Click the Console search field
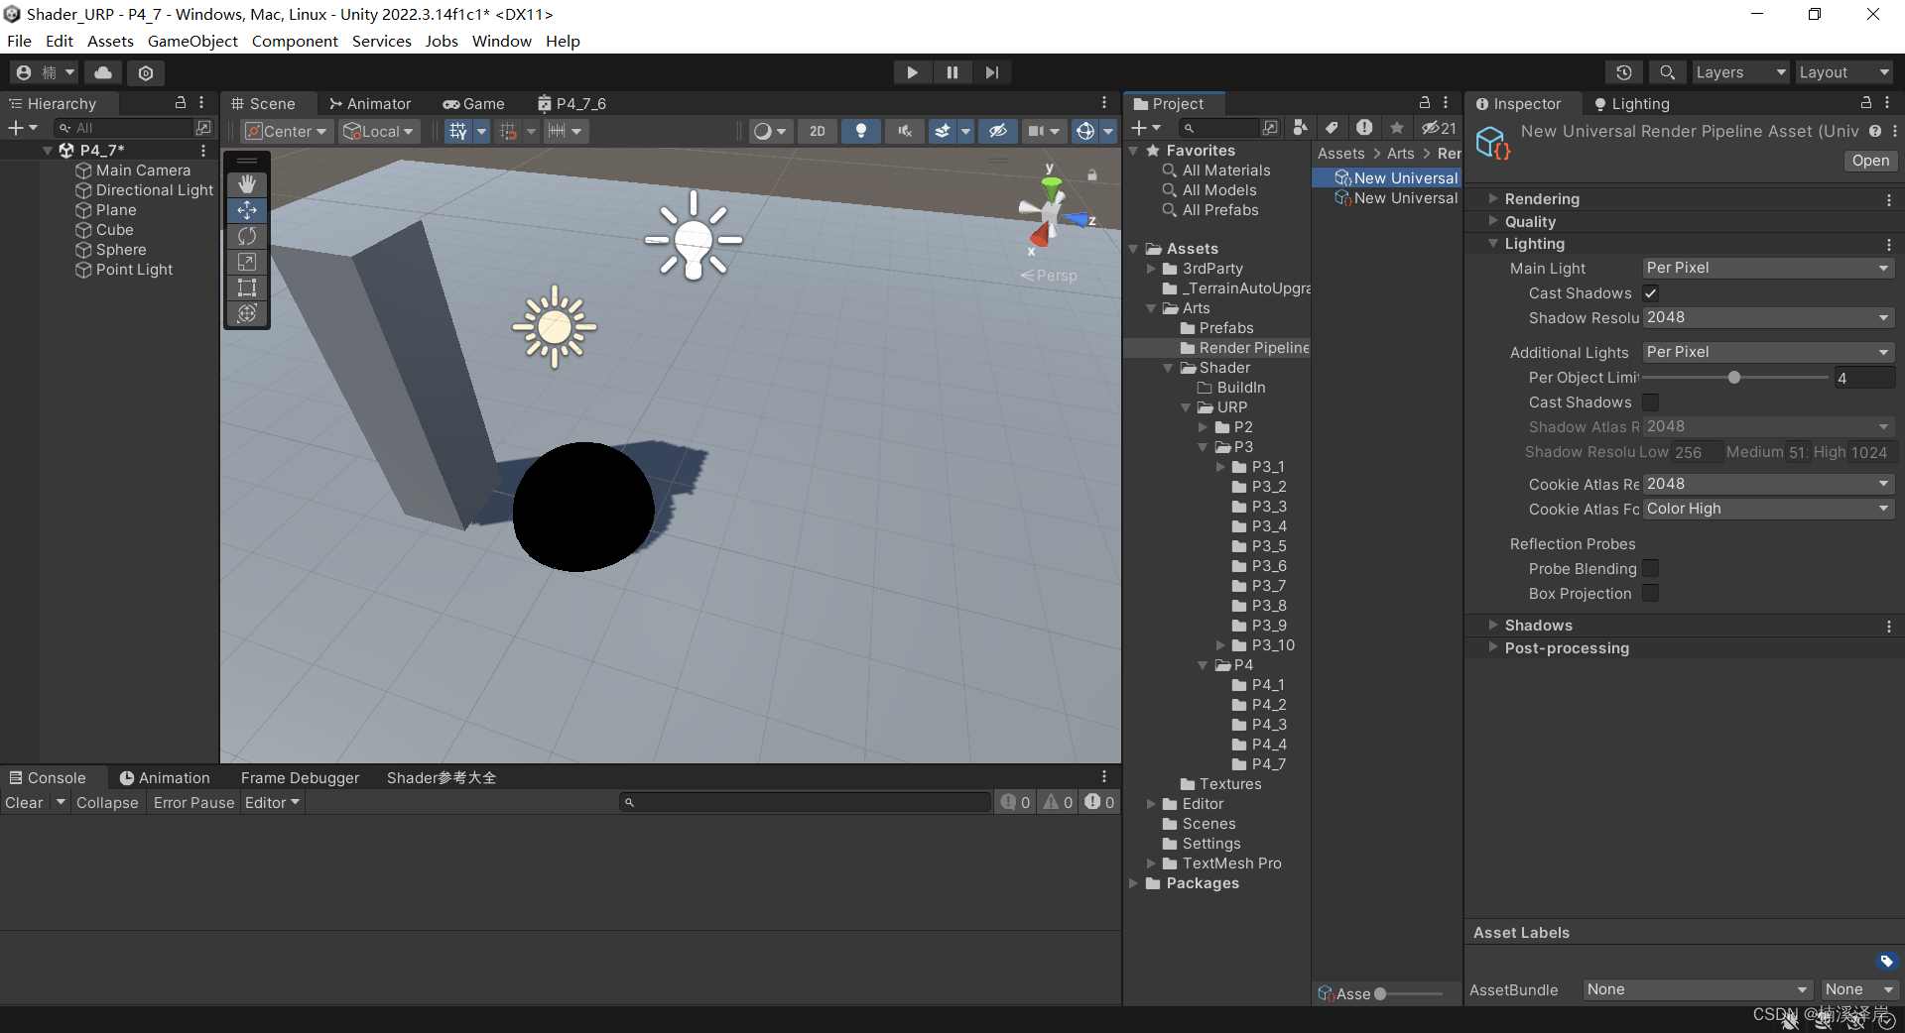This screenshot has width=1905, height=1033. click(806, 803)
